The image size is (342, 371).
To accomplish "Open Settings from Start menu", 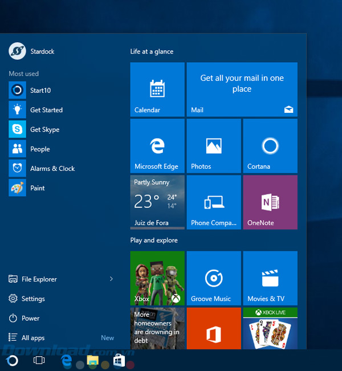I will pos(32,299).
